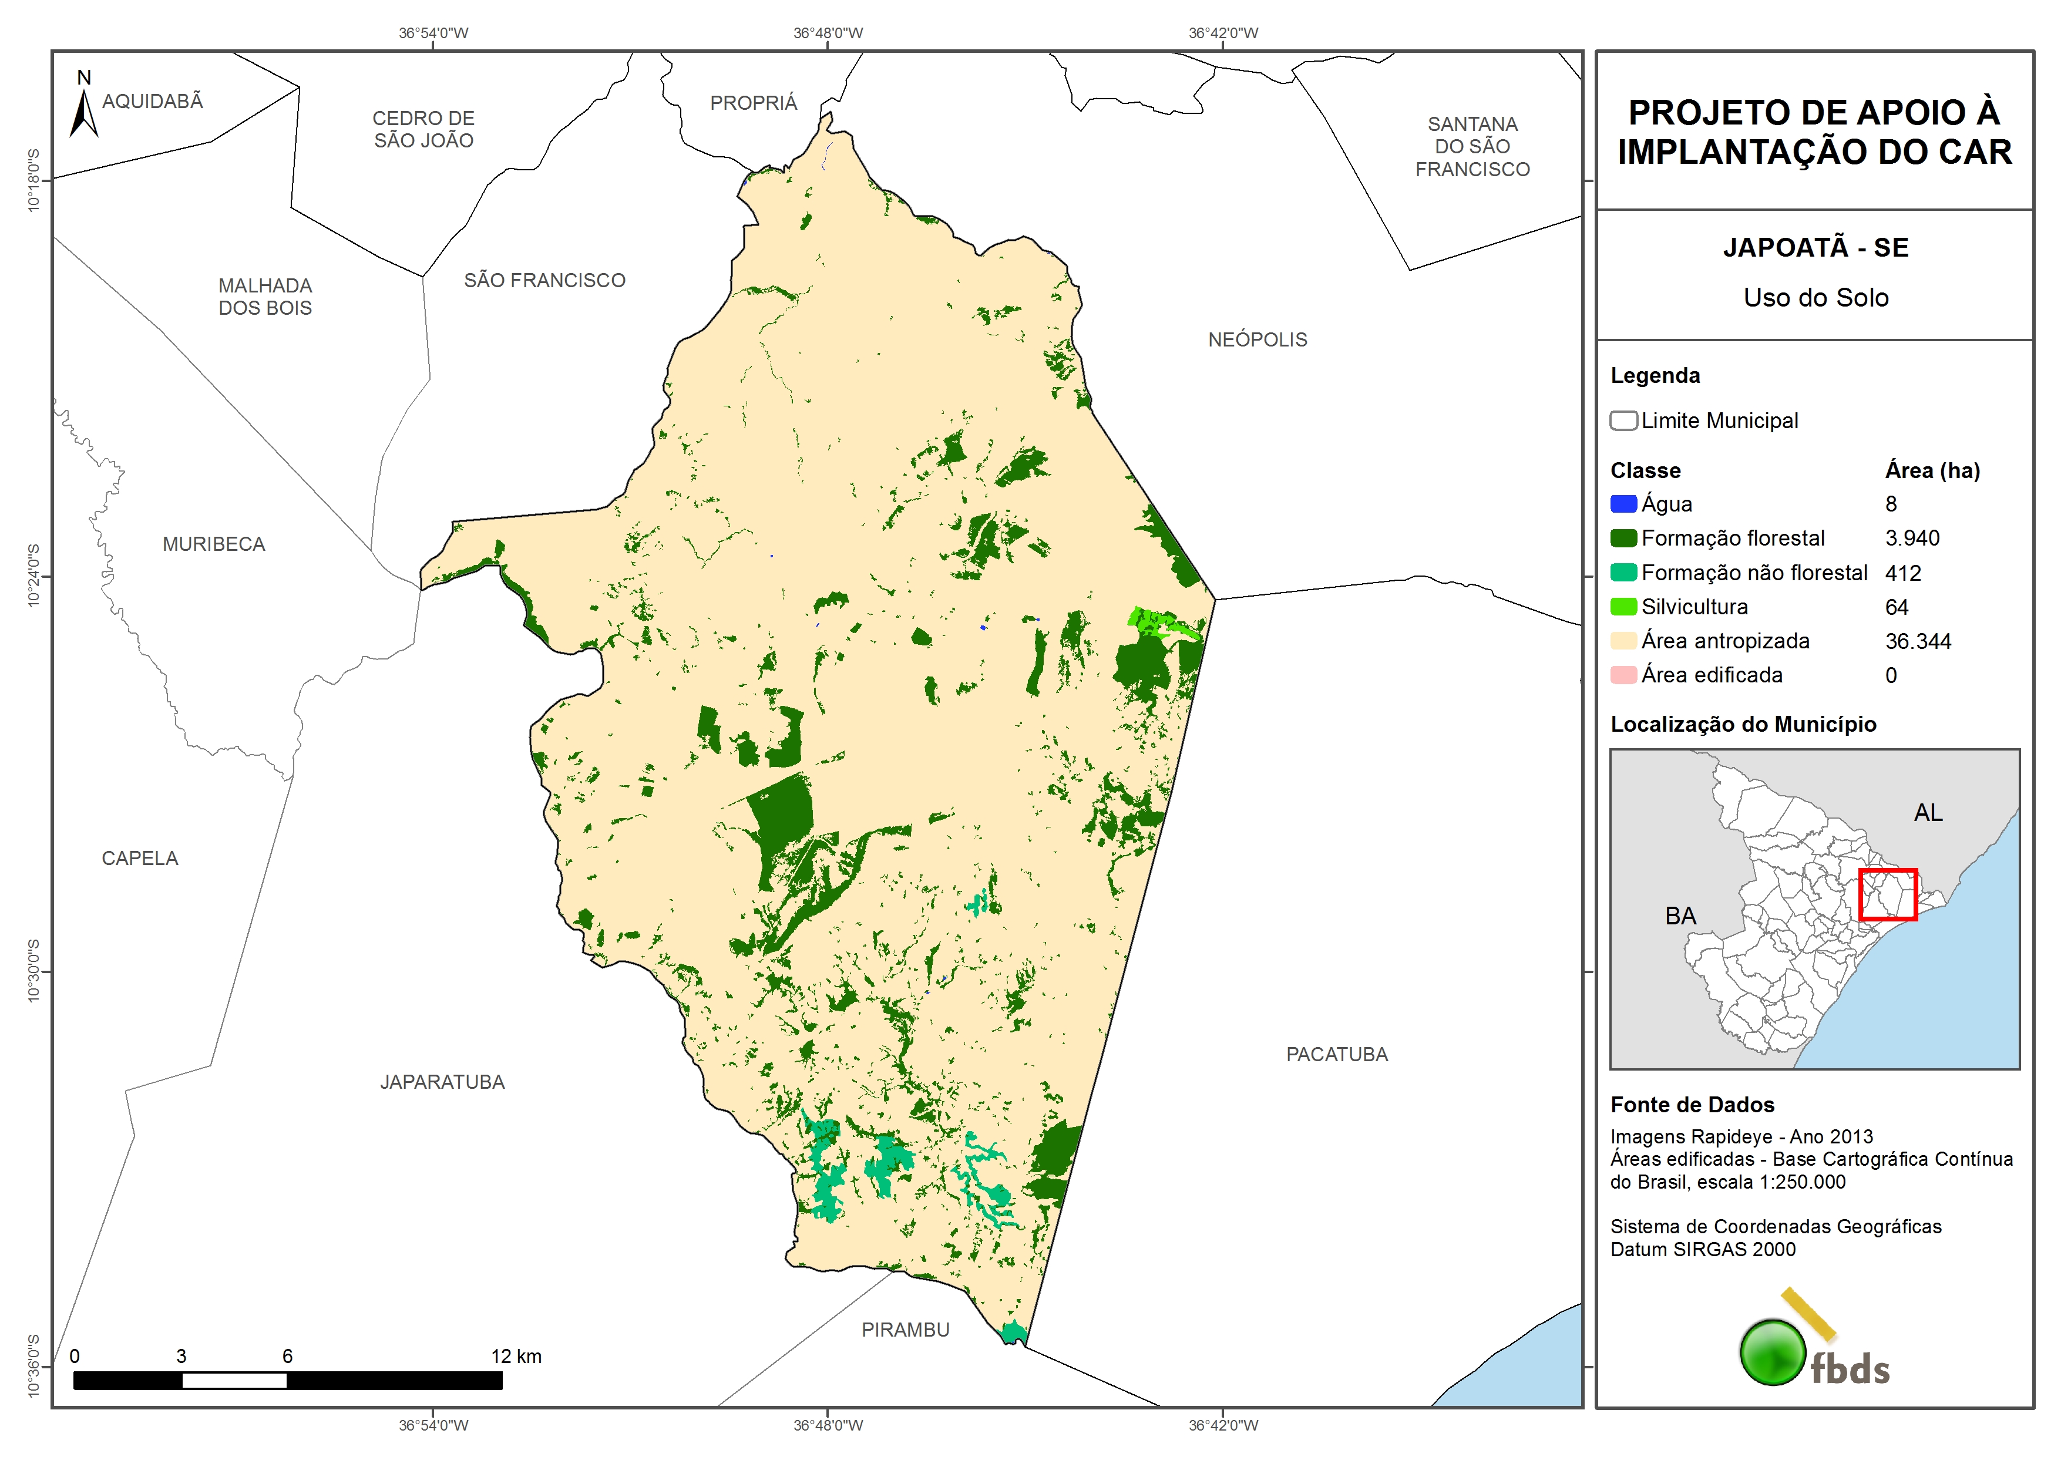
Task: Click the Formação florestal dark green swatch
Action: (1623, 538)
